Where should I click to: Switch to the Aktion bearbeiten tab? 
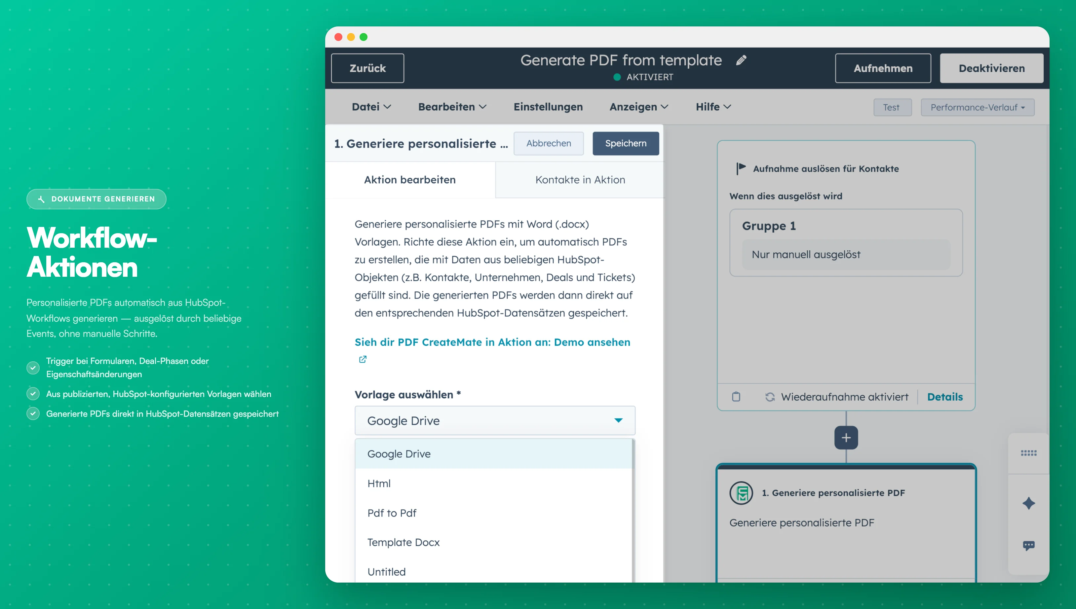pyautogui.click(x=410, y=180)
